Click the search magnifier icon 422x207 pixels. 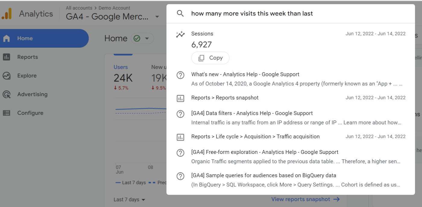(x=180, y=13)
